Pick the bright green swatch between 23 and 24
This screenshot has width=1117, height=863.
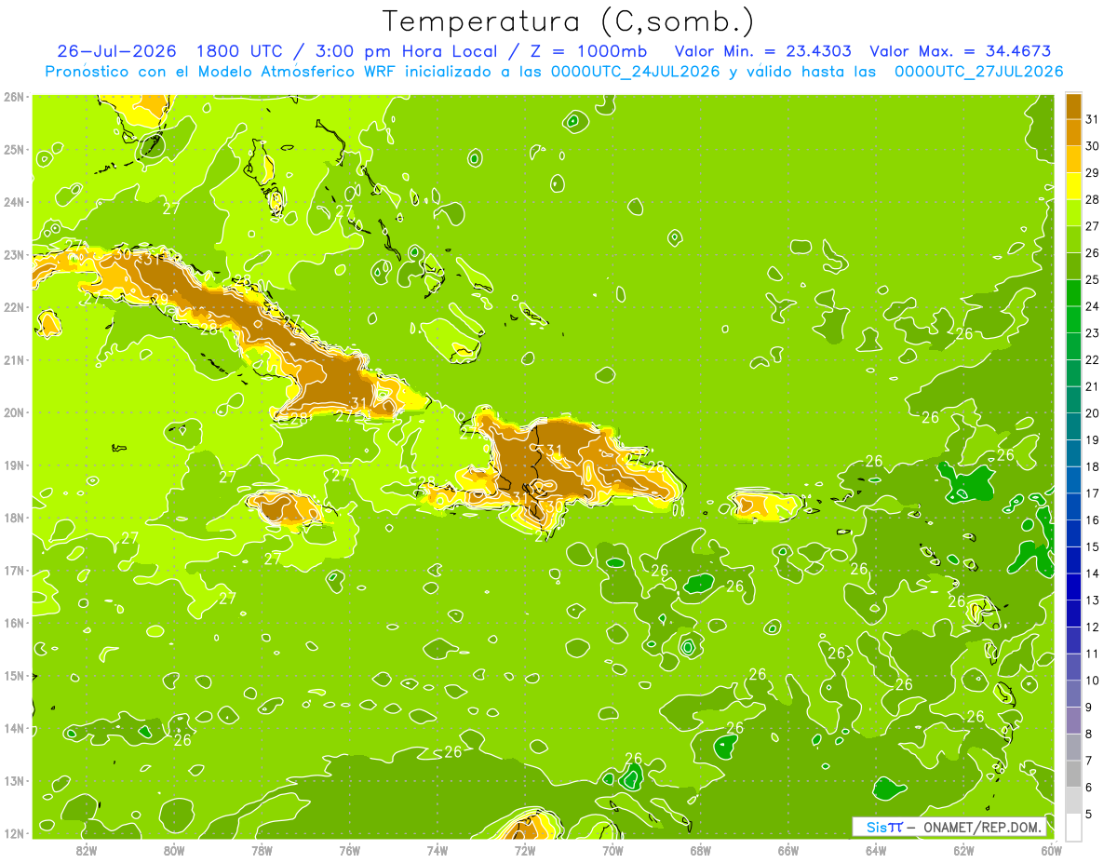point(1073,319)
